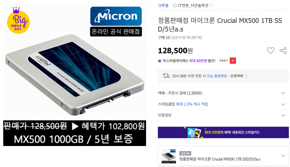Screen dimensions: 290x167
Task: Click the heart wishlist icon
Action: (x=270, y=50)
